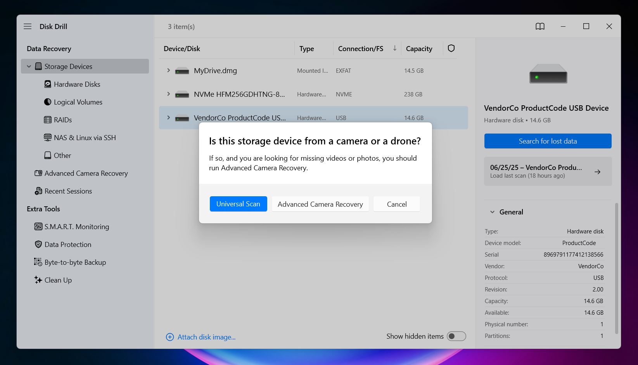Click the 14.5 GB capacity cell
Viewport: 638px width, 365px height.
pyautogui.click(x=414, y=70)
